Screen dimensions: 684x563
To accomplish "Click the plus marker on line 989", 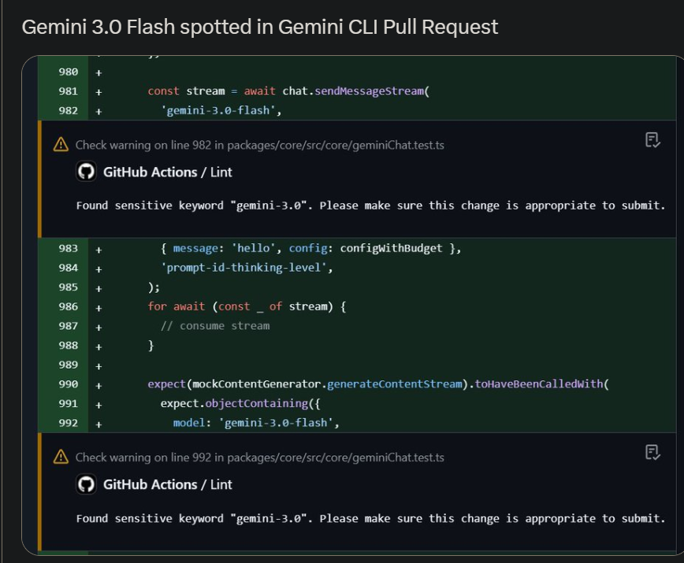I will (x=99, y=366).
